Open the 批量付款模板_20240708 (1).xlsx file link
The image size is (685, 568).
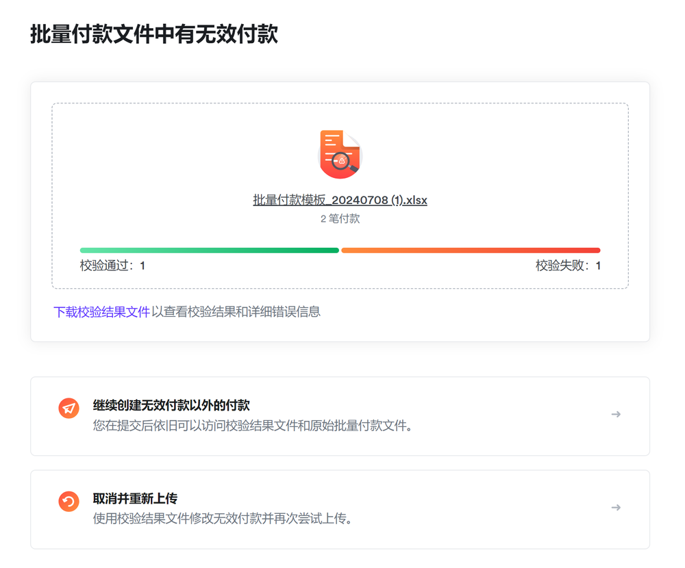coord(340,201)
